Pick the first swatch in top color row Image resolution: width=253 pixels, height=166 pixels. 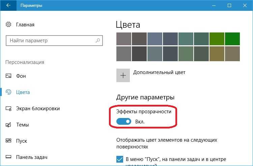[x=124, y=39]
